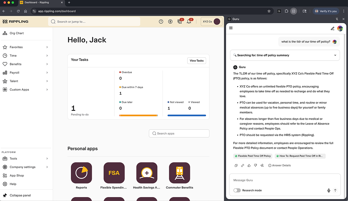348x201 pixels.
Task: Click the microphone voice input icon
Action: click(x=329, y=191)
